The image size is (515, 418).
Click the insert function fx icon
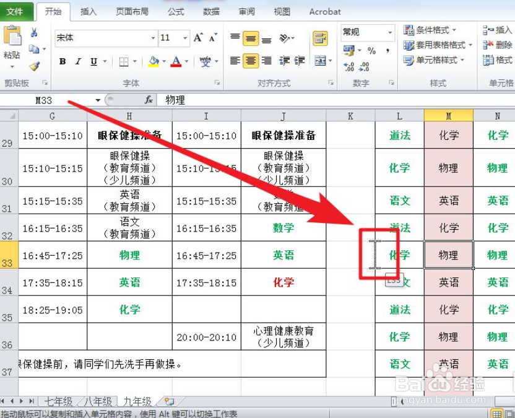[149, 100]
